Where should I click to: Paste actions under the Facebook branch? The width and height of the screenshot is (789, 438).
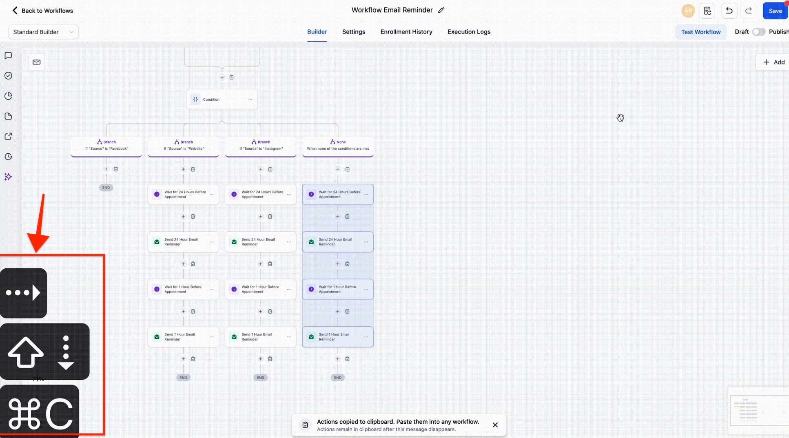[x=116, y=169]
